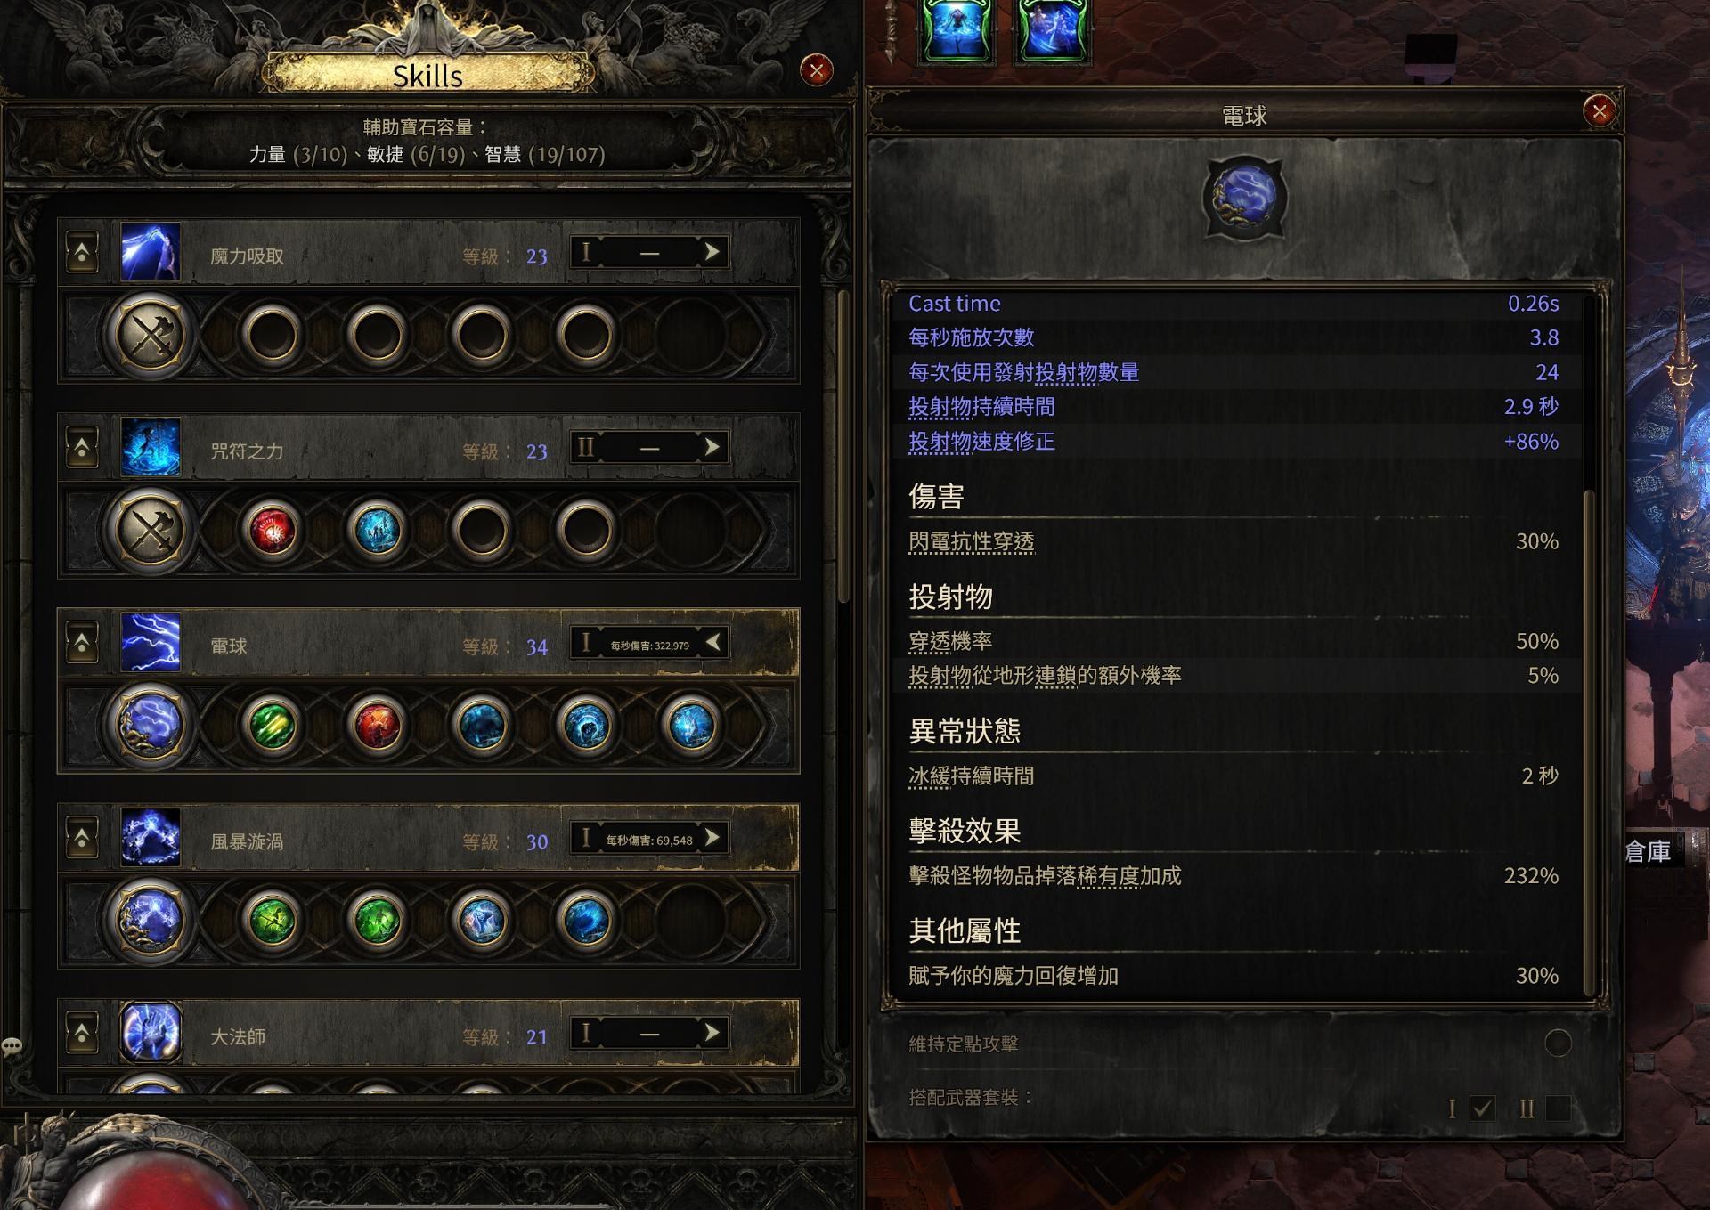This screenshot has height=1210, width=1710.
Task: Select the red support gem under 咒符之力
Action: (273, 531)
